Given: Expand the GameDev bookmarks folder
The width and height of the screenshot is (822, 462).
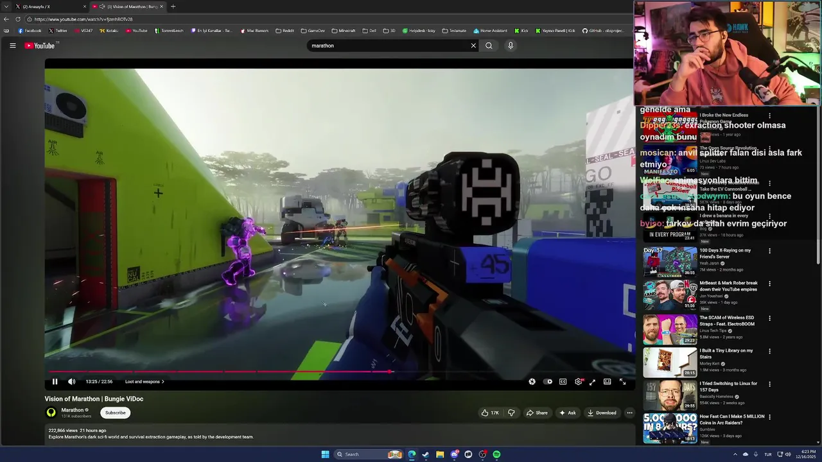Looking at the screenshot, I should tap(313, 31).
